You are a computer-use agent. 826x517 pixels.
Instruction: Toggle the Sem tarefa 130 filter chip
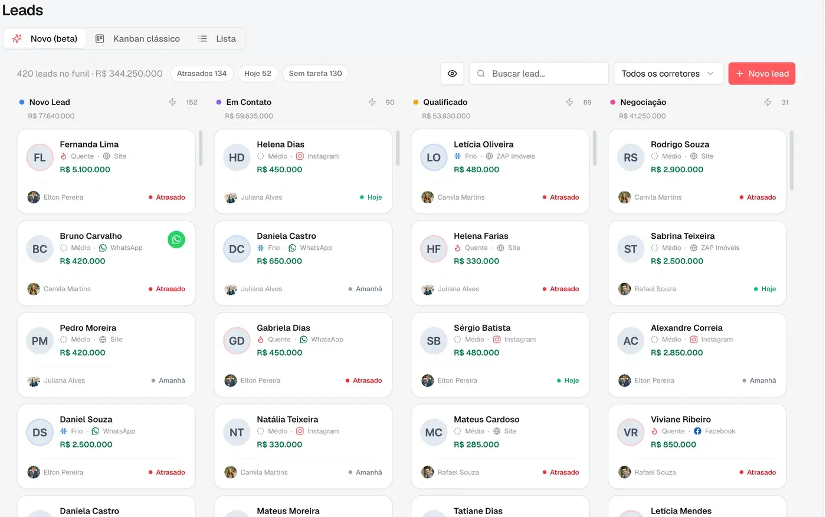point(316,74)
